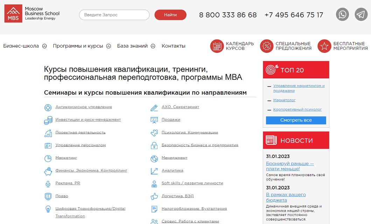The width and height of the screenshot is (371, 224).
Task: Open the Бронируй раньше news link
Action: 290,166
